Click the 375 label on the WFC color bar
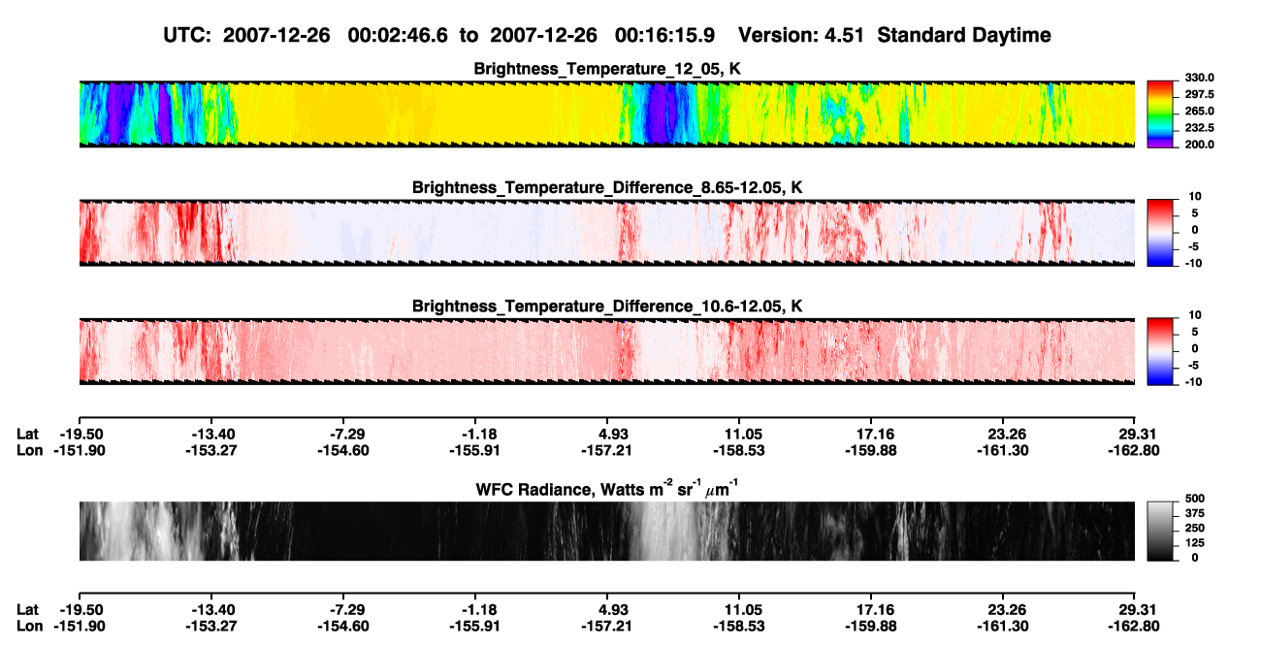 click(1194, 513)
